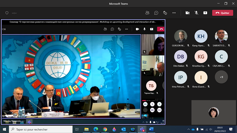Click the shield security icon at top left
This screenshot has width=237, height=133.
pyautogui.click(x=7, y=13)
